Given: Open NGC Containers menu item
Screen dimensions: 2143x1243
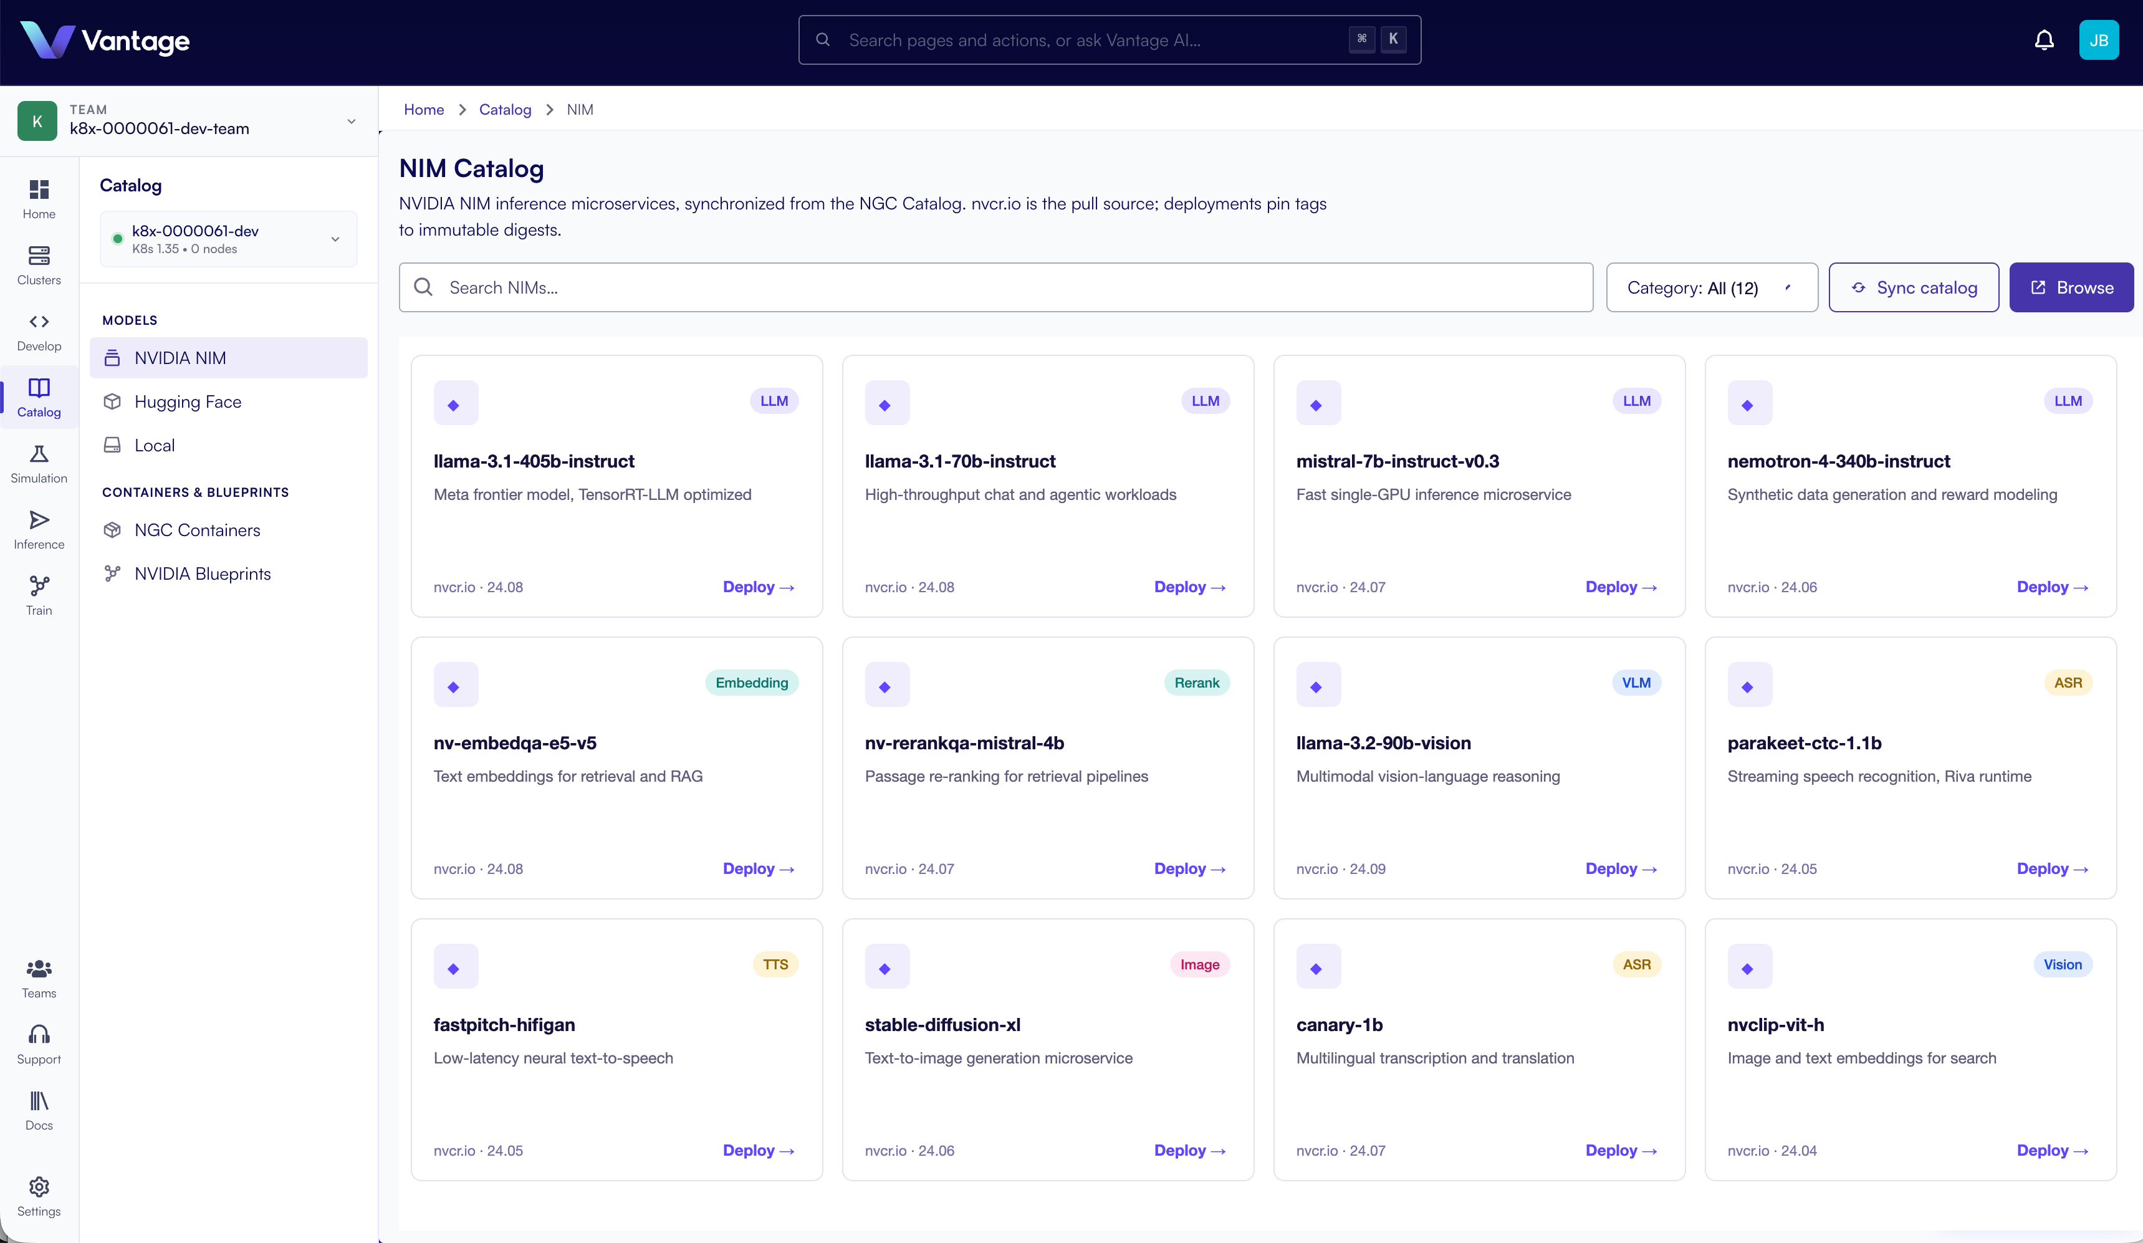Looking at the screenshot, I should pos(228,530).
